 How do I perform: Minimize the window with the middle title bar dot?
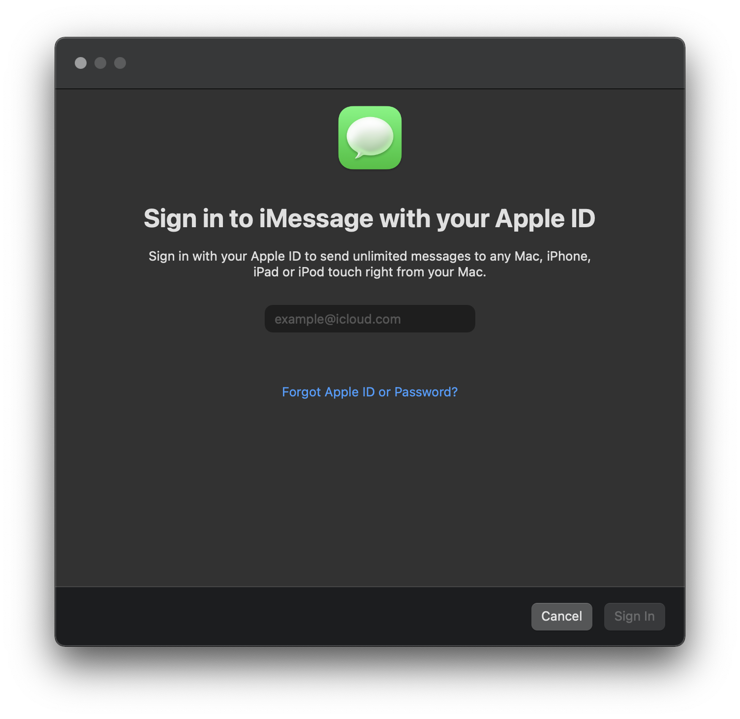click(x=100, y=63)
